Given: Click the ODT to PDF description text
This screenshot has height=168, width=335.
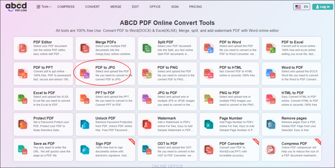Looking at the screenshot, I should pos(176,152).
